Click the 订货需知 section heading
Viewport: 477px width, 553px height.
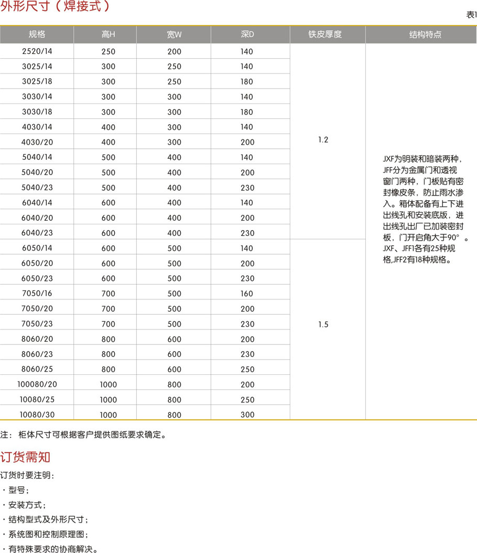pos(25,457)
